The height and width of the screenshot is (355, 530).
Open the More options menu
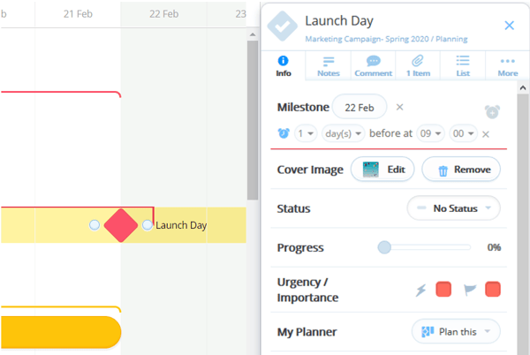pyautogui.click(x=508, y=66)
